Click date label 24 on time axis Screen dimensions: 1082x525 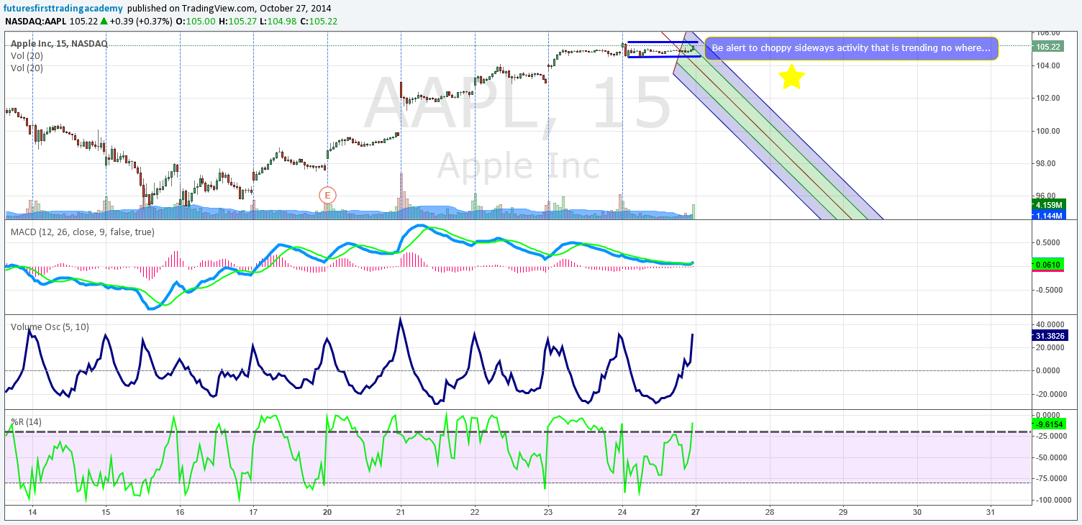point(622,512)
